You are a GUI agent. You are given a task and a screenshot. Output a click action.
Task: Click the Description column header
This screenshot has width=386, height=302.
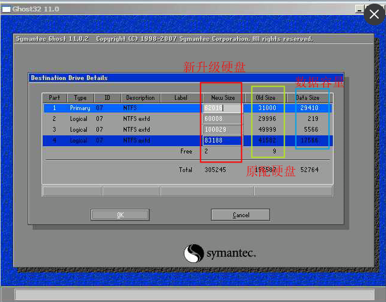141,97
